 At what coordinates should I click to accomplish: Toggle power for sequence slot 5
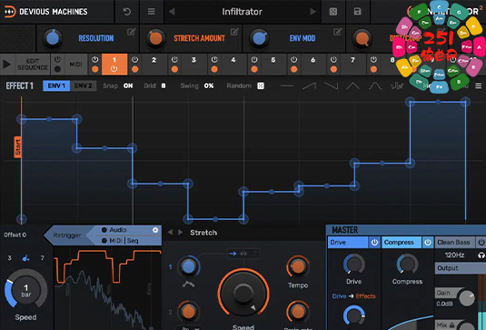(254, 59)
